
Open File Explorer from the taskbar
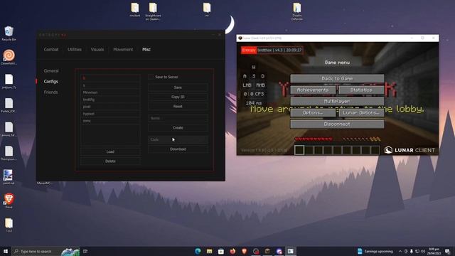click(x=209, y=251)
